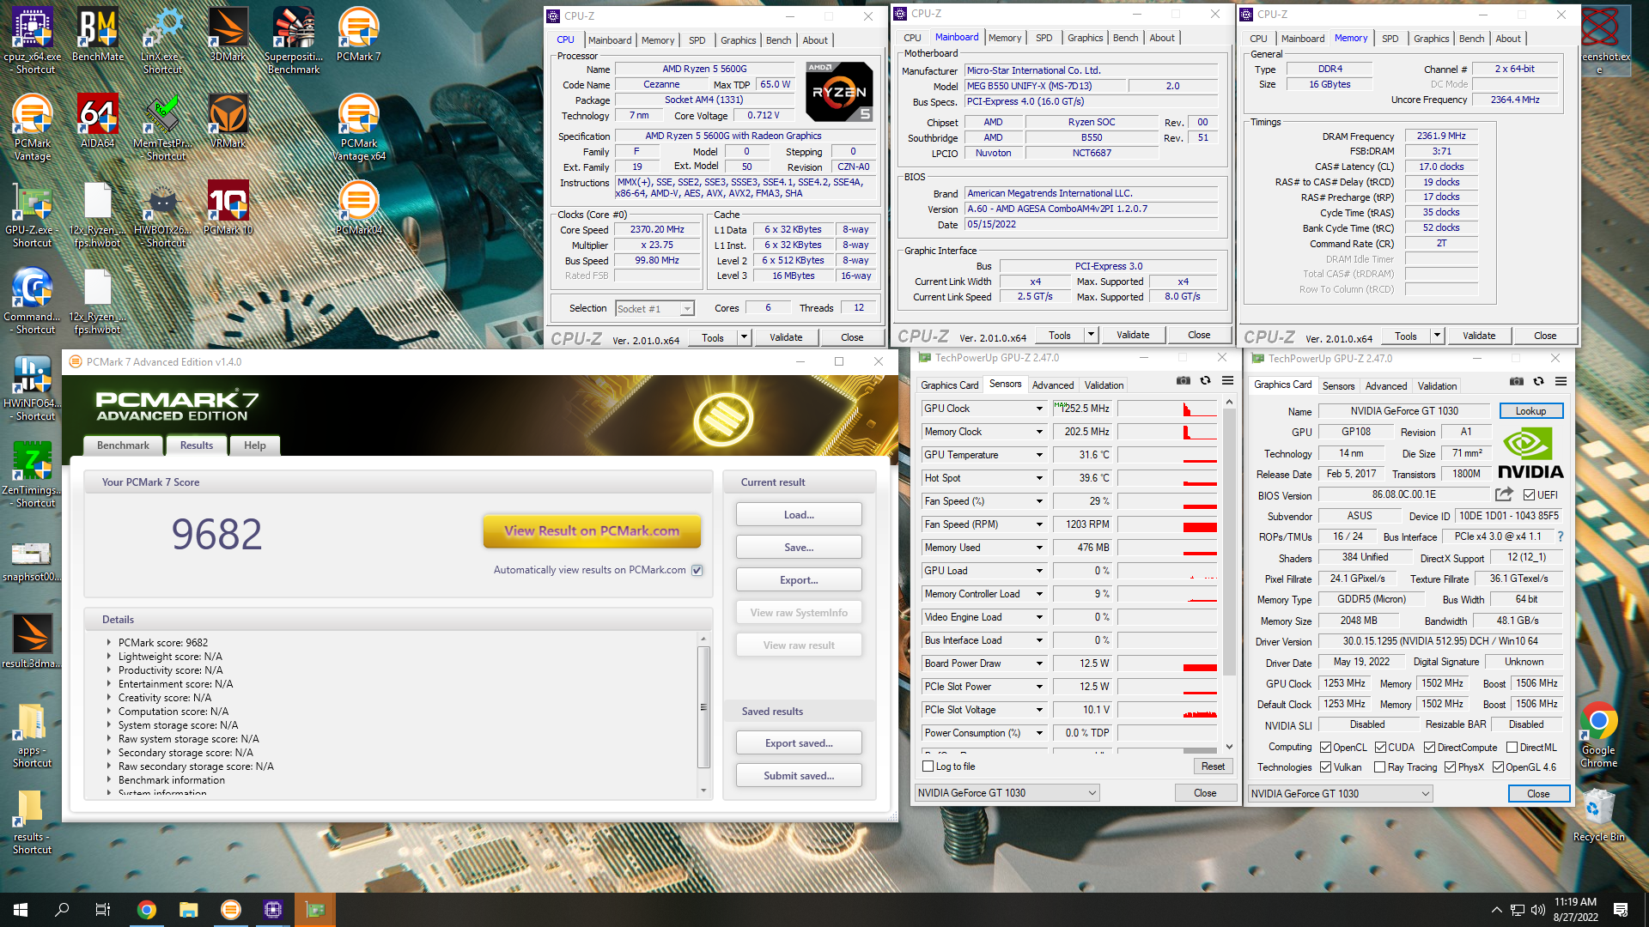Open the VRMark desktop icon
The width and height of the screenshot is (1649, 927).
coord(228,121)
